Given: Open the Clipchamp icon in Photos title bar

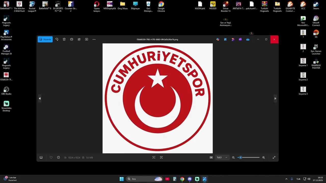Looking at the screenshot, I should click(240, 39).
